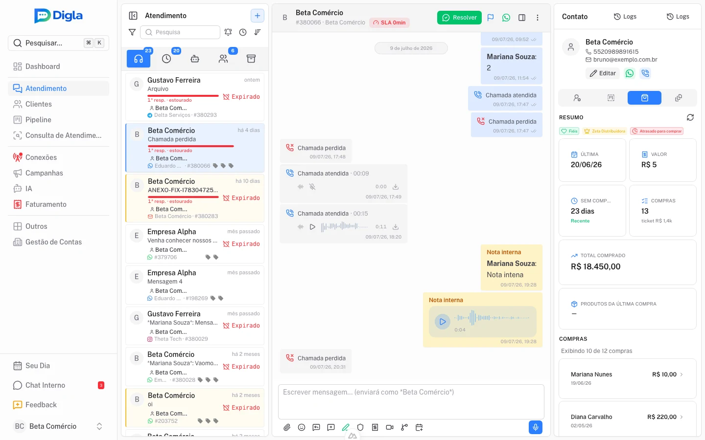Click the shield icon in the composer toolbar
The image size is (705, 440).
coord(360,427)
